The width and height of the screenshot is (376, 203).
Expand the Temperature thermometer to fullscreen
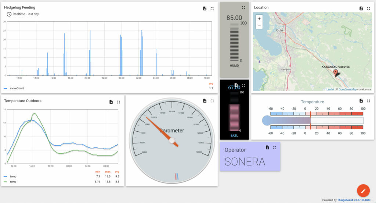pyautogui.click(x=368, y=101)
